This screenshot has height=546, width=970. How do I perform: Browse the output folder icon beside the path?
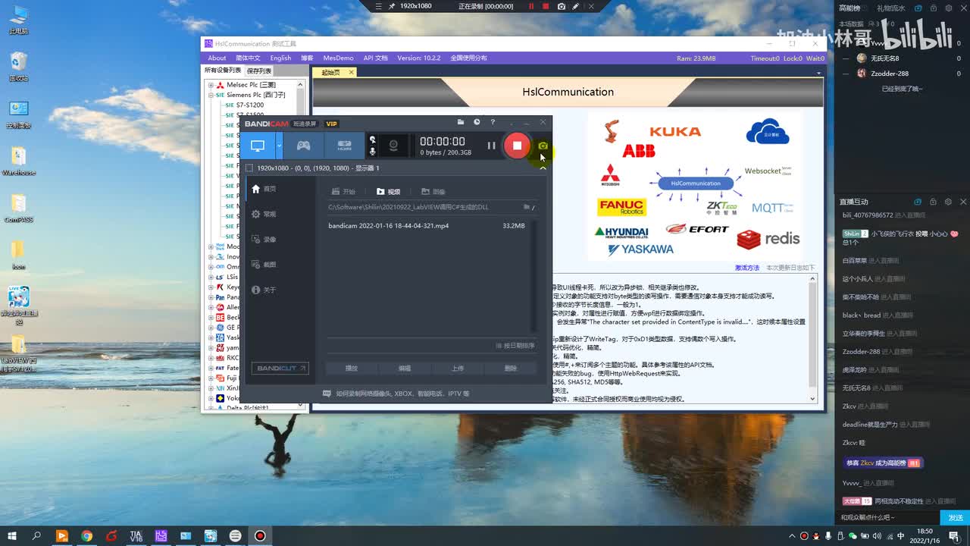pos(527,207)
